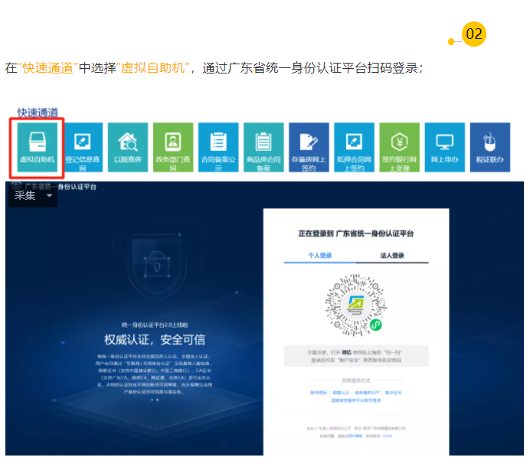Open the 虚拟自助机 quick channel tile
Image resolution: width=530 pixels, height=467 pixels.
pyautogui.click(x=38, y=147)
